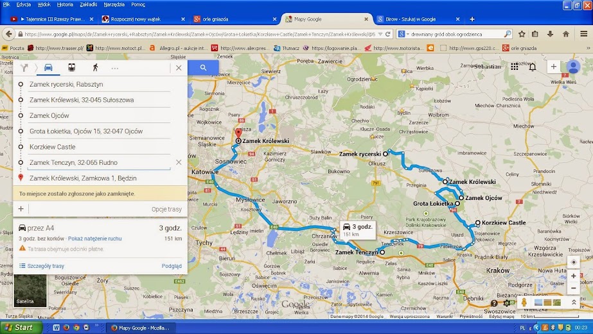
Task: Open Allegro.pl bookmark
Action: click(179, 48)
